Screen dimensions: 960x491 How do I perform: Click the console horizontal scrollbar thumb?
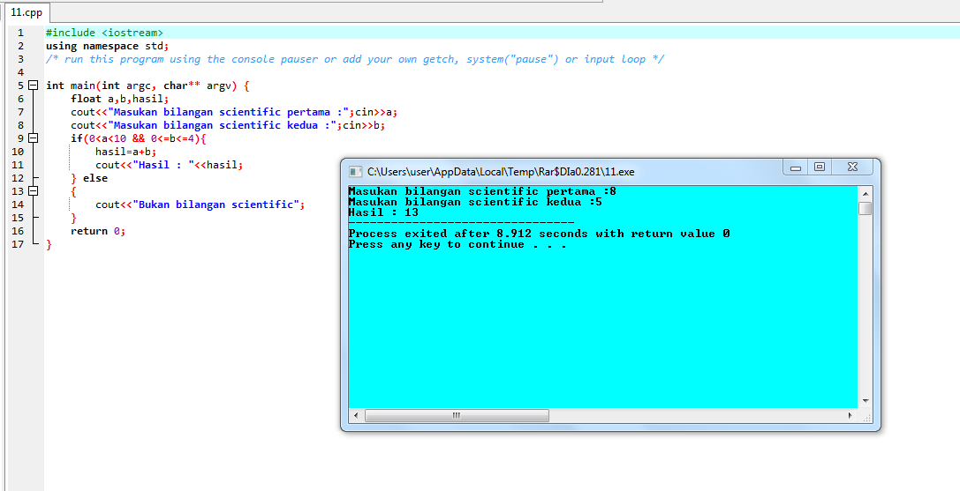[x=457, y=416]
